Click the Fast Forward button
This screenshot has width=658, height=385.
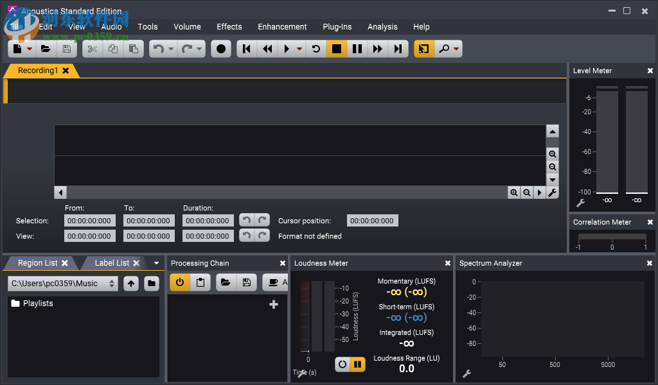tap(378, 49)
